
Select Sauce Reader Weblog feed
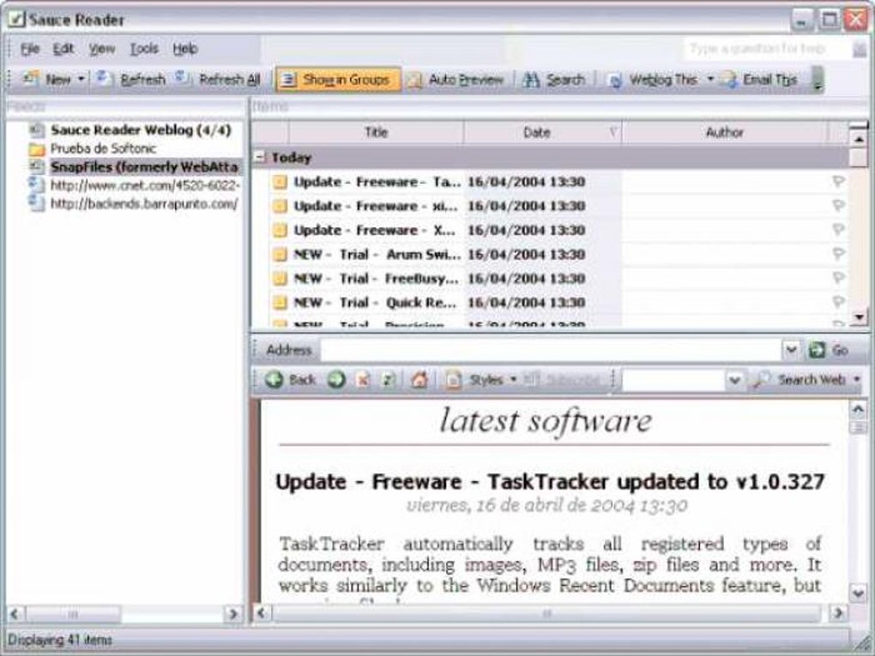pos(141,130)
